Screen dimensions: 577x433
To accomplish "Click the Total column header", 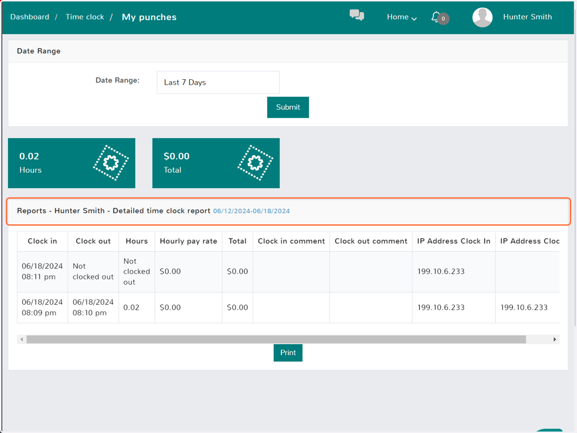I will click(238, 241).
